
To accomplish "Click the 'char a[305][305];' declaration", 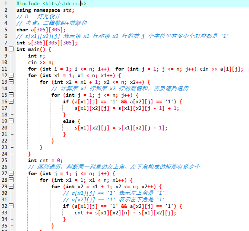I will click(41, 30).
